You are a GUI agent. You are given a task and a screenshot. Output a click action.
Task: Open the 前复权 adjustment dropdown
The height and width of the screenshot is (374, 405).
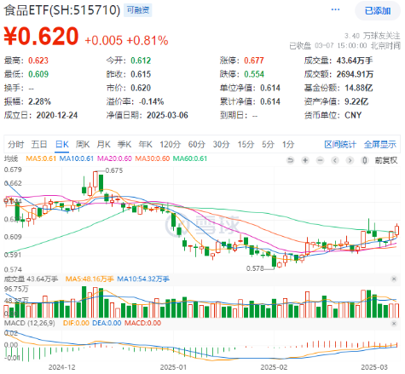[x=385, y=160]
